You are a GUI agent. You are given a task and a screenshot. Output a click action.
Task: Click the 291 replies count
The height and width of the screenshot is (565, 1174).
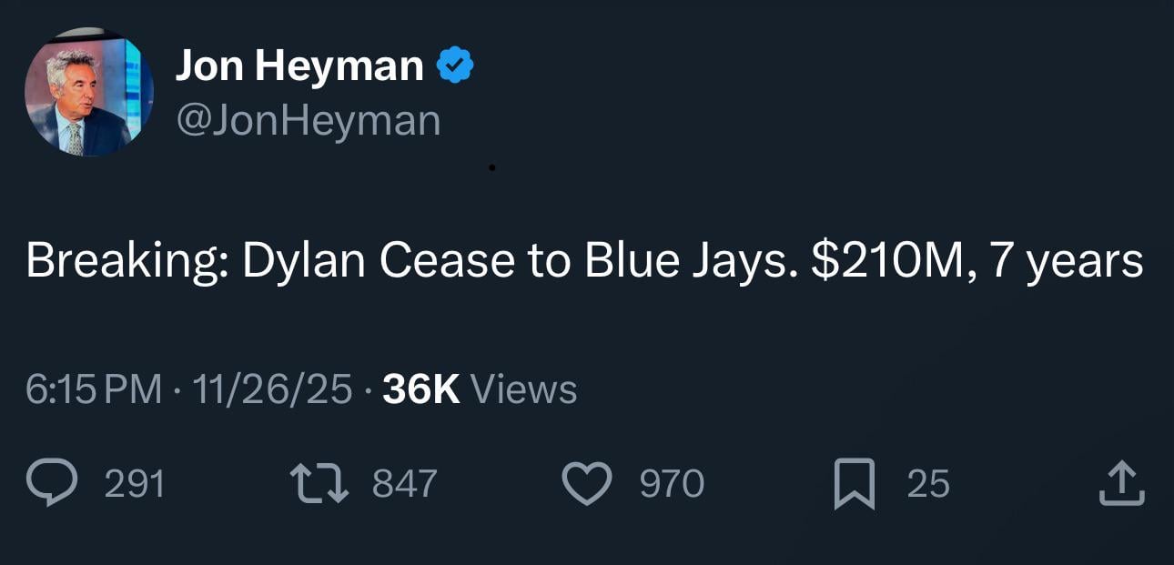(x=133, y=483)
